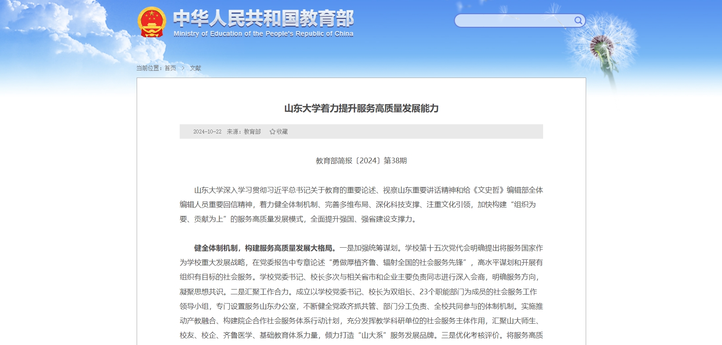The image size is (722, 345).
Task: Open the 首页 breadcrumb link
Action: (170, 68)
